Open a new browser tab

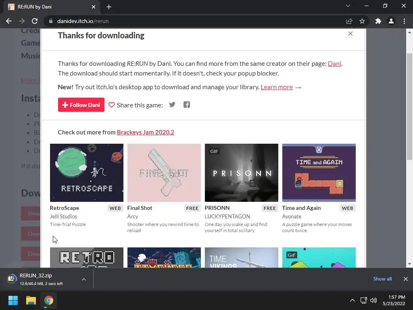pos(109,7)
